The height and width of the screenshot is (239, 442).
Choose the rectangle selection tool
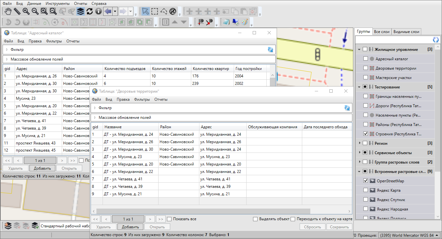[x=155, y=12]
